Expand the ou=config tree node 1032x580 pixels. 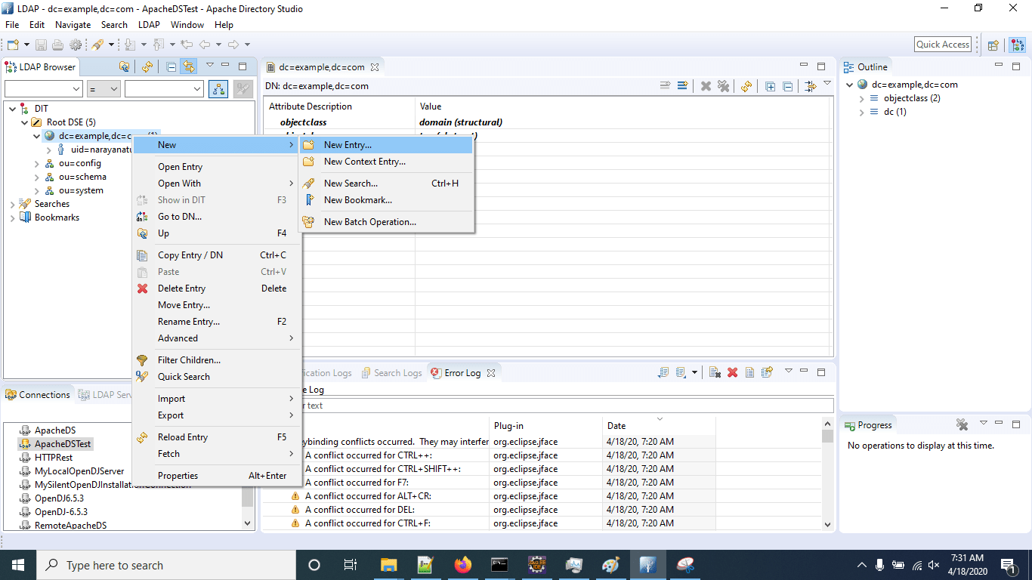point(37,163)
